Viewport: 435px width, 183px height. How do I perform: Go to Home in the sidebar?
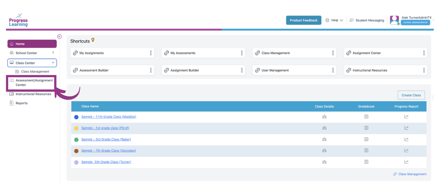tap(32, 44)
